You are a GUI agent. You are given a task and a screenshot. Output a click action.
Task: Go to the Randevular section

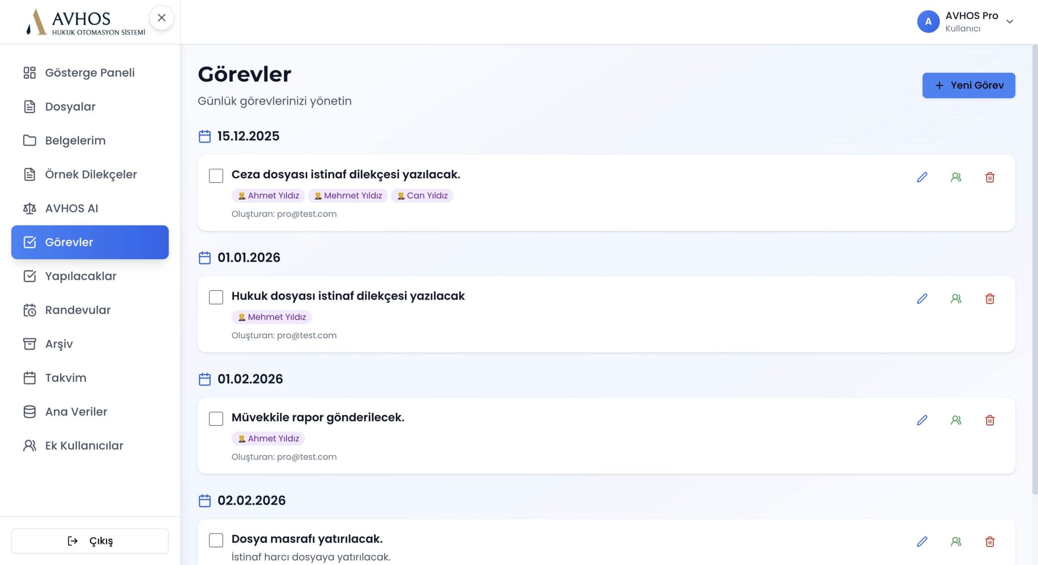[x=77, y=310]
